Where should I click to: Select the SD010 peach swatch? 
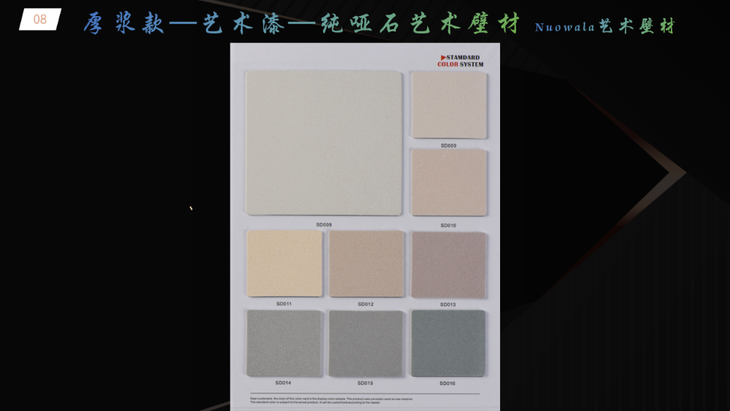click(449, 183)
